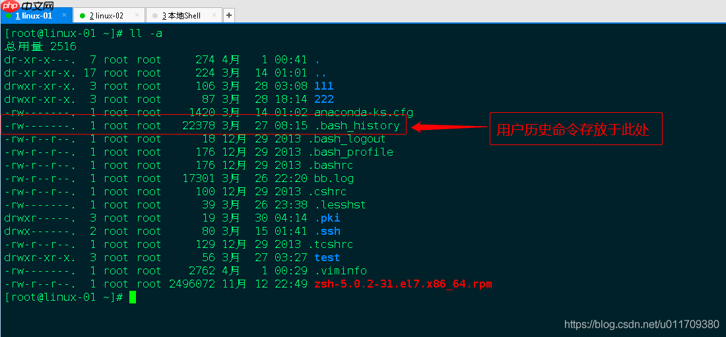The image size is (726, 337).
Task: Click the gray status dot on 本地Shell tab
Action: click(154, 16)
